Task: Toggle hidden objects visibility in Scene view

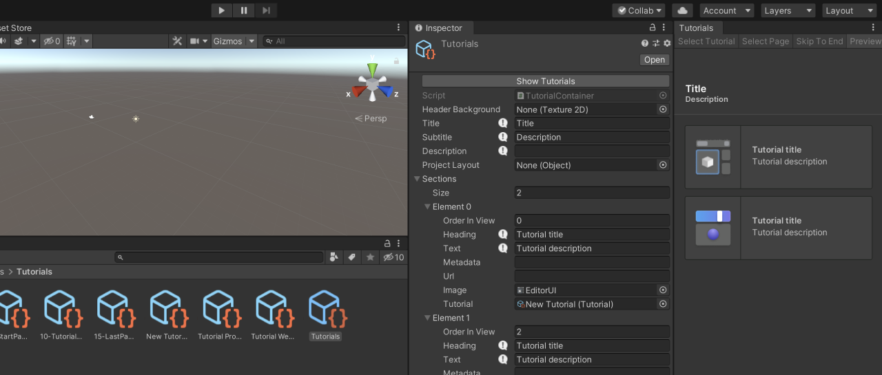Action: 52,41
